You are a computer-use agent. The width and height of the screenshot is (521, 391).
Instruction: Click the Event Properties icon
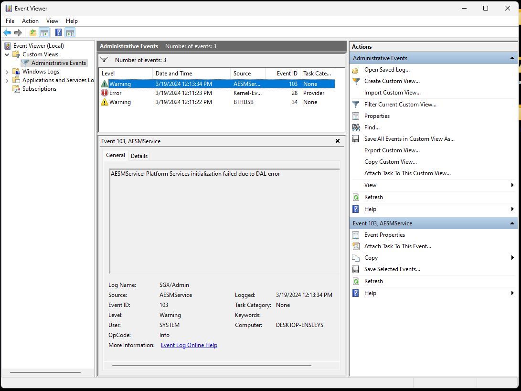[x=356, y=235]
